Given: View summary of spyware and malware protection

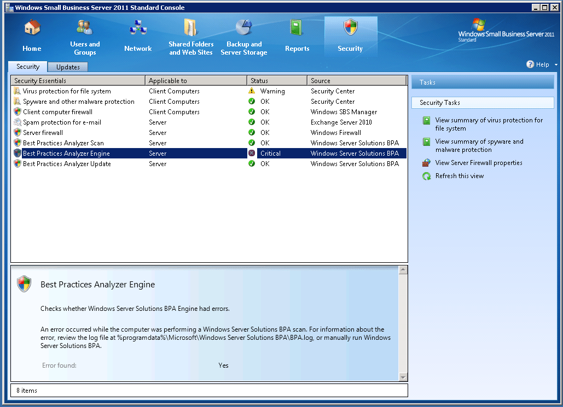Looking at the screenshot, I should (479, 145).
